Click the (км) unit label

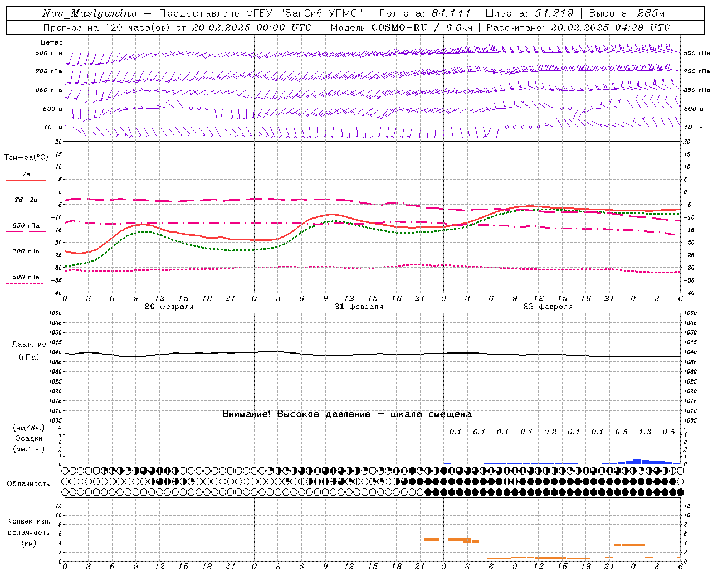pos(28,543)
